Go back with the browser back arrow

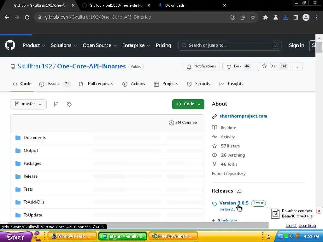pyautogui.click(x=7, y=17)
